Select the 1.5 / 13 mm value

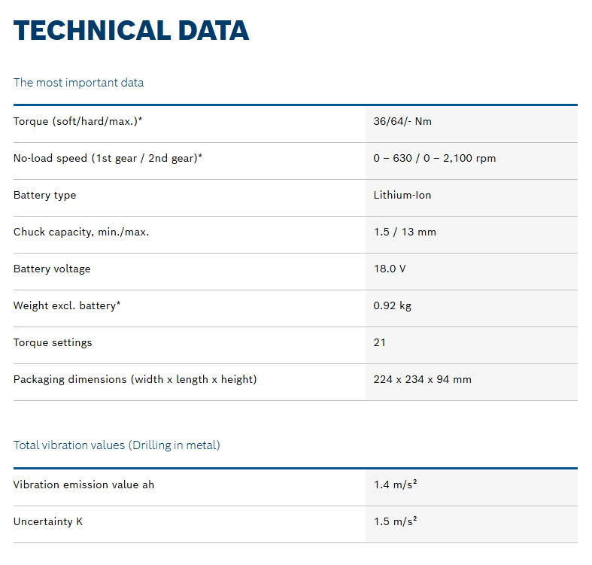click(404, 232)
